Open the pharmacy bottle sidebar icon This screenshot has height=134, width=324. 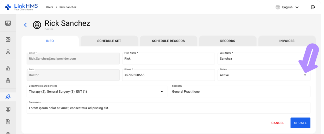(8, 81)
